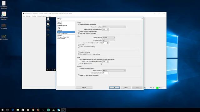The image size is (200, 112).
Task: Click the greyed Apply button
Action: [137, 88]
